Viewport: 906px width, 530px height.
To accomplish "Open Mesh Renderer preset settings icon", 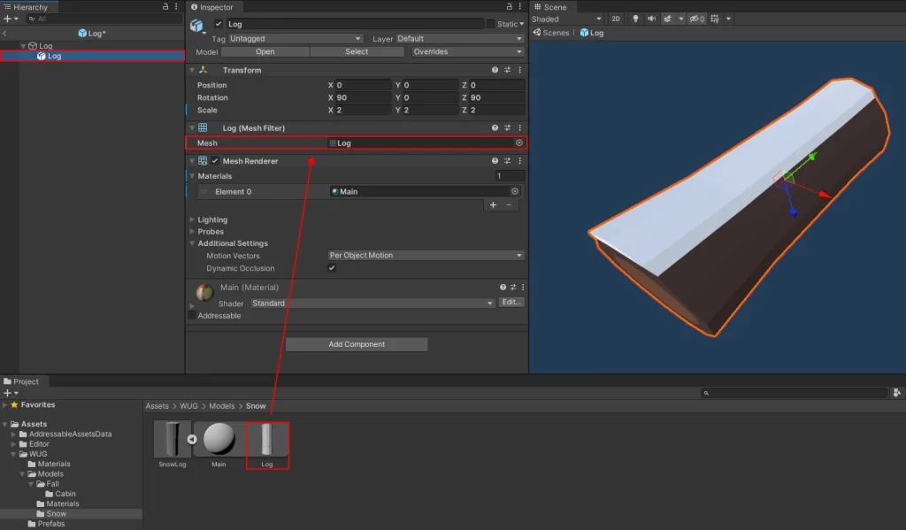I will [x=508, y=161].
